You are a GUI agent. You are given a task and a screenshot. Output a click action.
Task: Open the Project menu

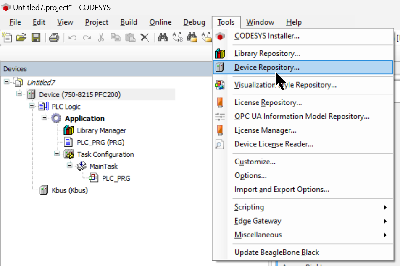97,22
